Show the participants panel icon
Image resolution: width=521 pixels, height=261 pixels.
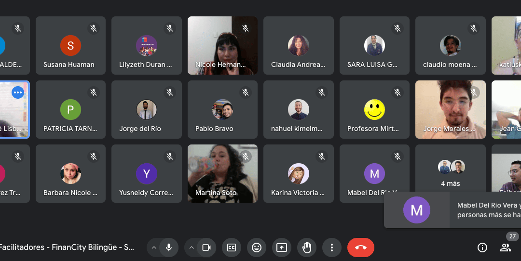point(506,248)
